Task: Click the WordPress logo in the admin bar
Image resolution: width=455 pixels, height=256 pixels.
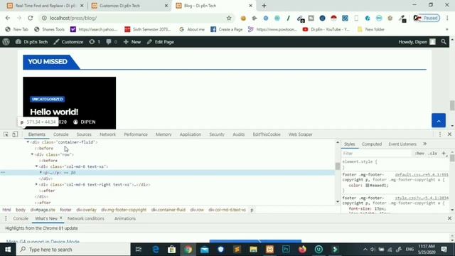Action: pos(6,42)
